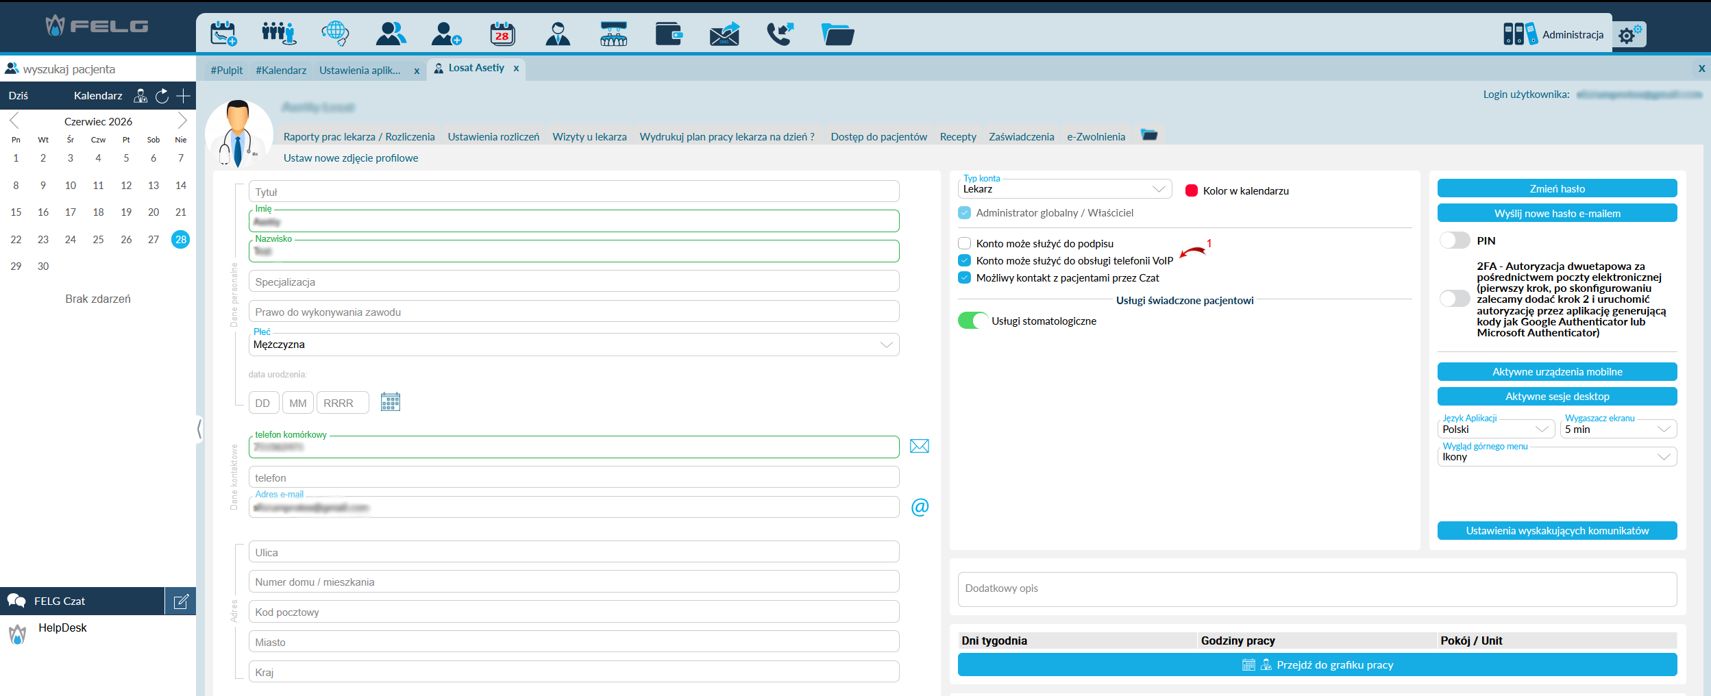
Task: Click the Specjalizacja input field
Action: click(574, 282)
